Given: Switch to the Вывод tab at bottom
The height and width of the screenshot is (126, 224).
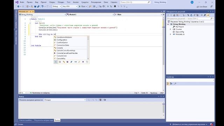Looking at the screenshot, I should pyautogui.click(x=57, y=120).
